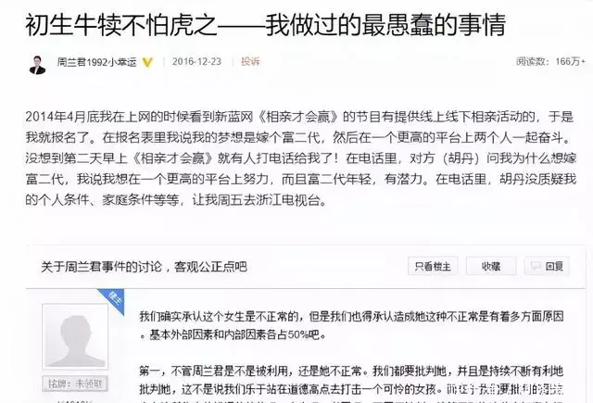This screenshot has width=593, height=403.
Task: Click the 阅读数 166万+ read counter
Action: point(550,61)
